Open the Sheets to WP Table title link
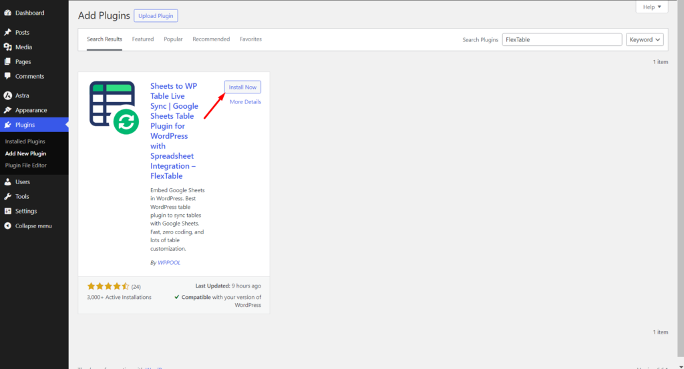 (174, 131)
